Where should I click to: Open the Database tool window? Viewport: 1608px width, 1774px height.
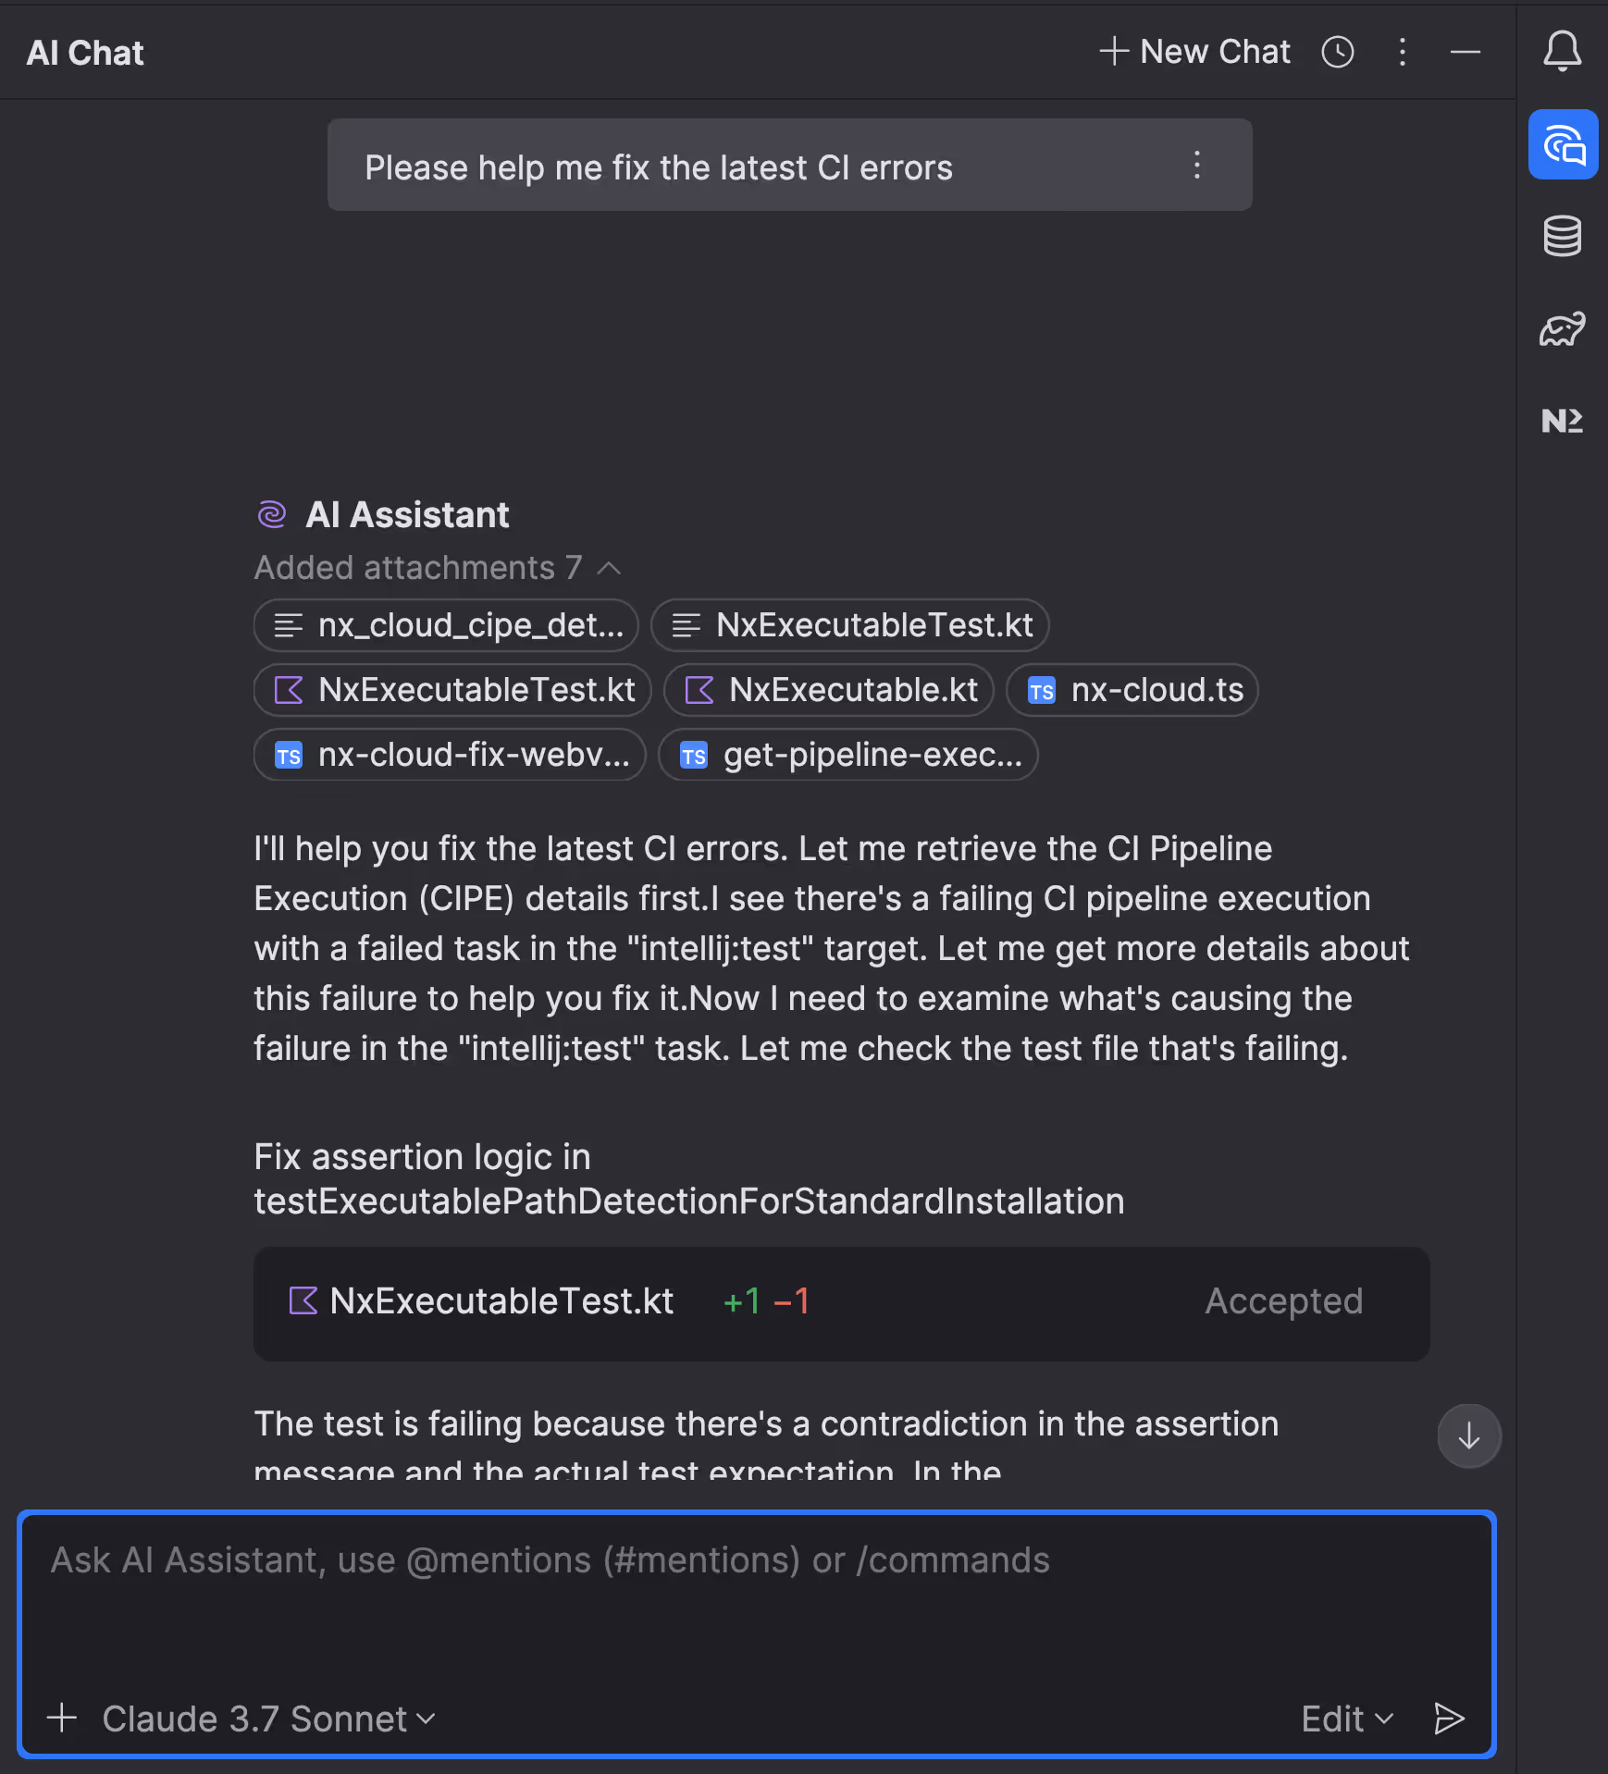click(x=1563, y=236)
